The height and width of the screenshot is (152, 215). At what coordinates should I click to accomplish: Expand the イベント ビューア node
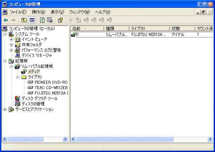(11, 40)
